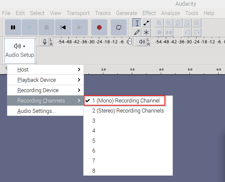Click Fit Project to Width icon
The image size is (225, 182).
[x=188, y=23]
